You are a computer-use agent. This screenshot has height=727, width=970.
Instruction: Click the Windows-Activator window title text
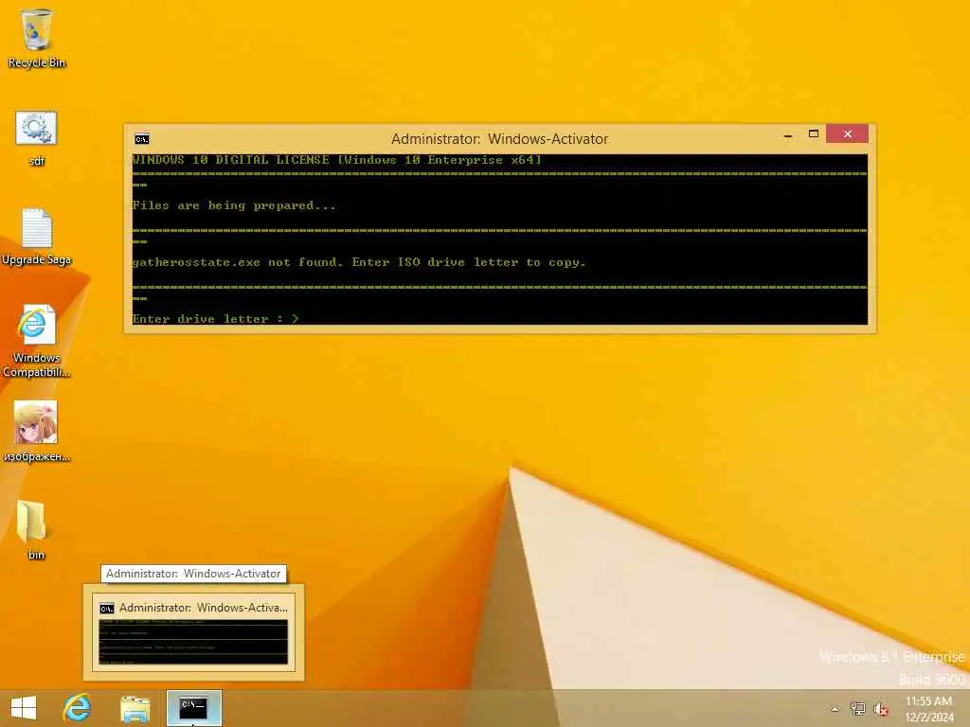[500, 139]
